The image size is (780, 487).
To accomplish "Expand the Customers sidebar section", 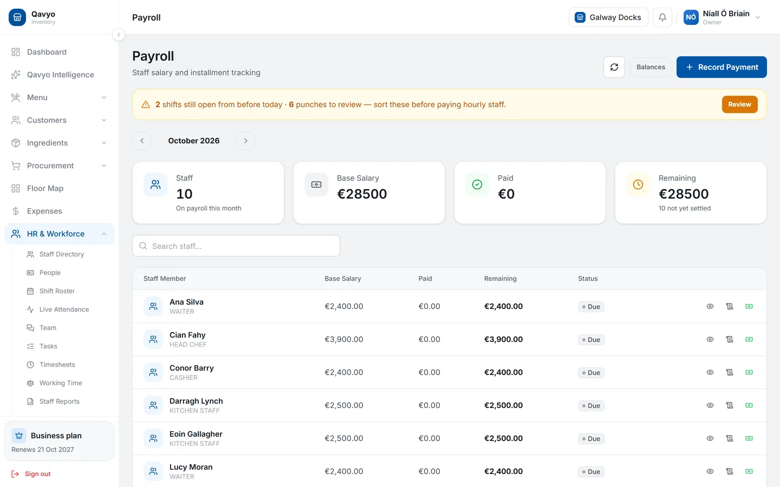I will [x=59, y=120].
